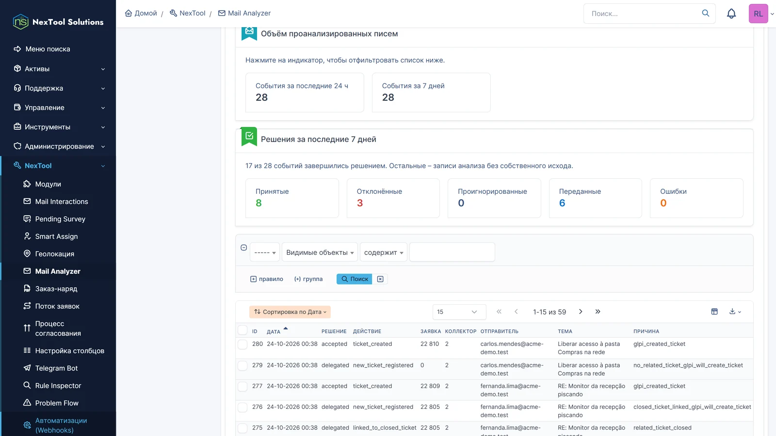Open Rule Inspector in sidebar
This screenshot has width=776, height=436.
tap(59, 386)
